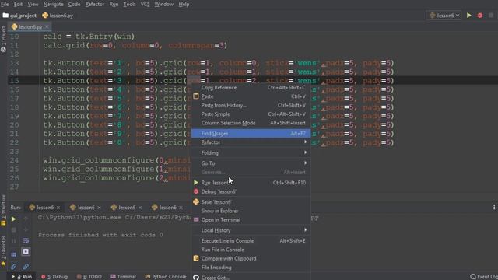Open the VCS menu
The image size is (498, 280).
tap(146, 5)
